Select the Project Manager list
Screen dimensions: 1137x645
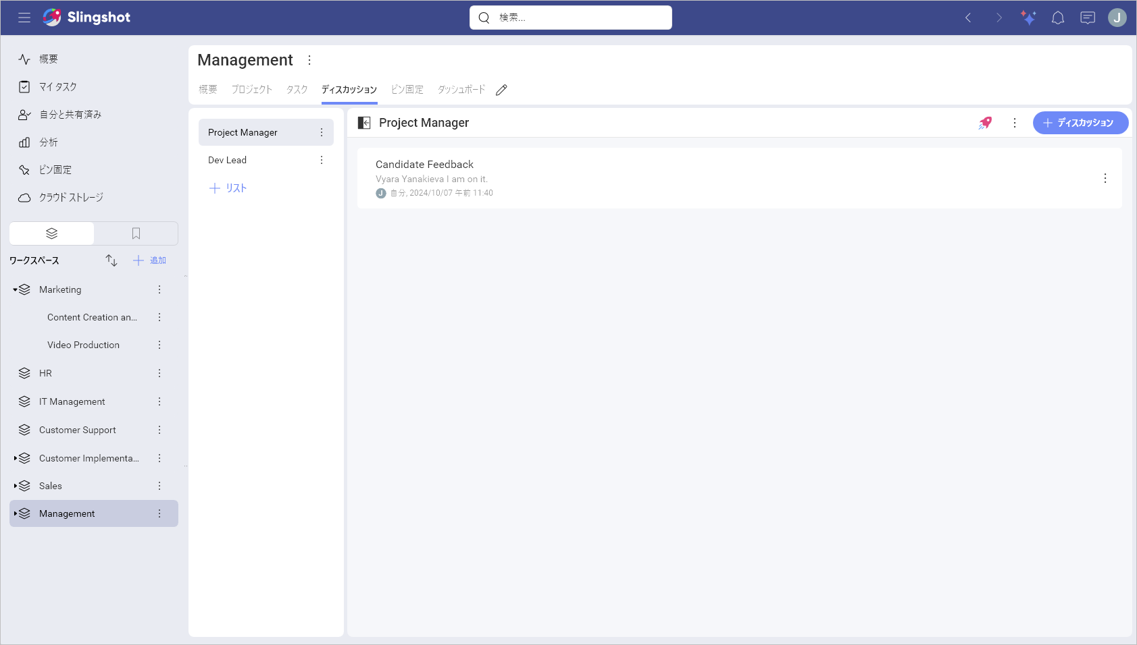266,132
